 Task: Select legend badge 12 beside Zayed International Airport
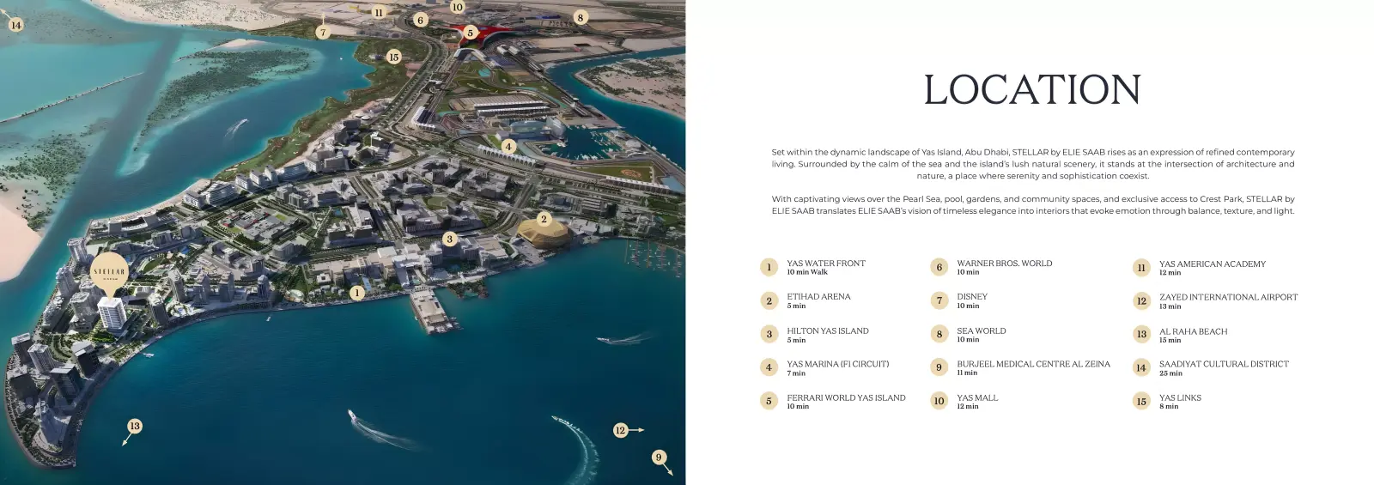[1141, 301]
